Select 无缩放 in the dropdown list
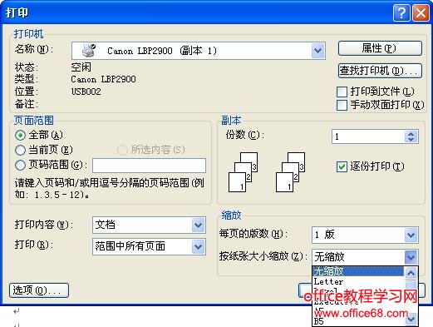The height and width of the screenshot is (327, 433). pos(358,271)
